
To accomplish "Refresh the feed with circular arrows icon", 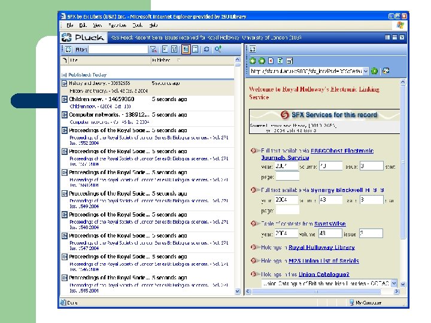I will coord(207,50).
